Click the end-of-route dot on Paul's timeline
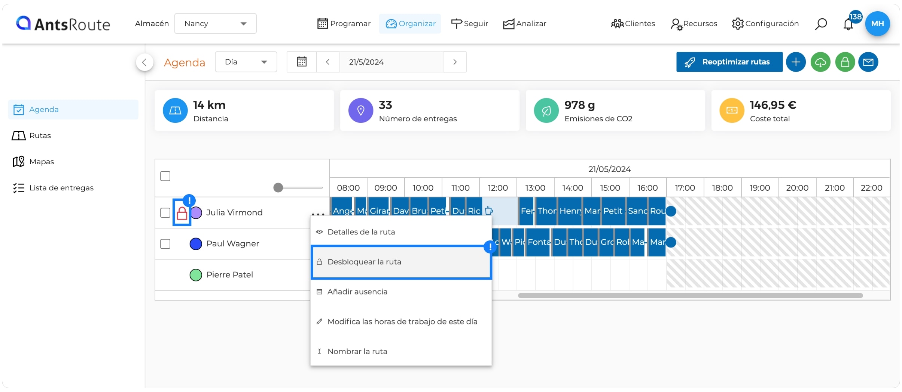 [x=671, y=243]
